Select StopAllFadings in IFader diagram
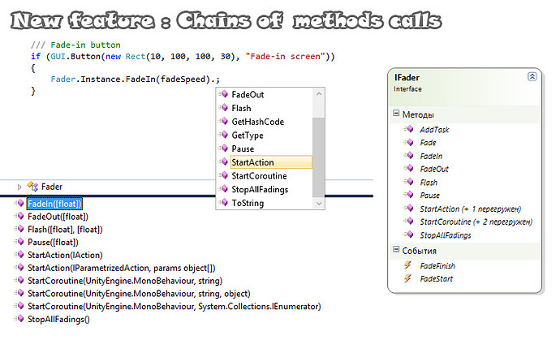 446,235
